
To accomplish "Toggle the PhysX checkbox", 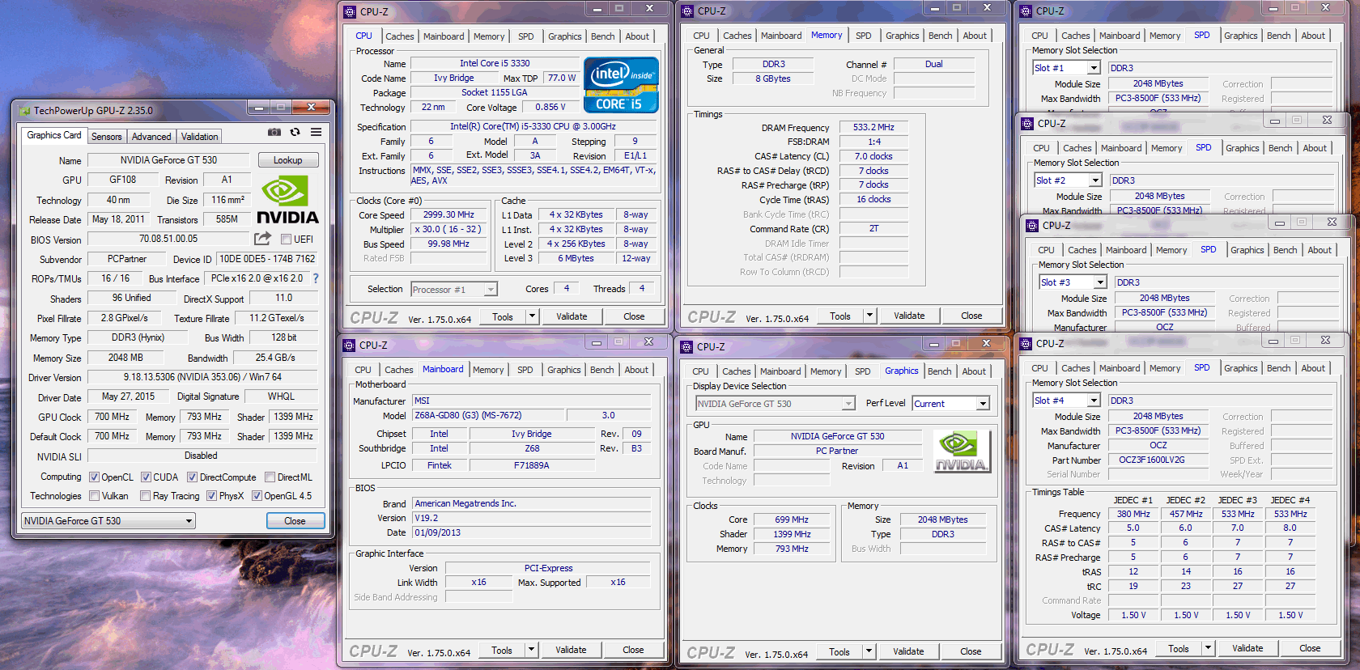I will [212, 496].
